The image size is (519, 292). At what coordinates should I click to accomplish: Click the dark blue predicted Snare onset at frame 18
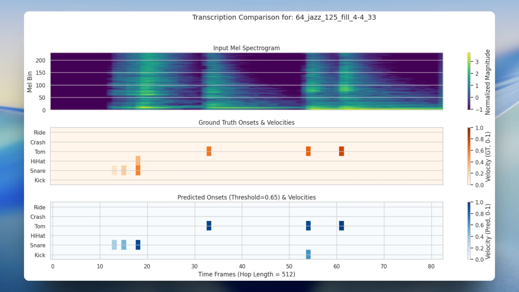click(138, 245)
